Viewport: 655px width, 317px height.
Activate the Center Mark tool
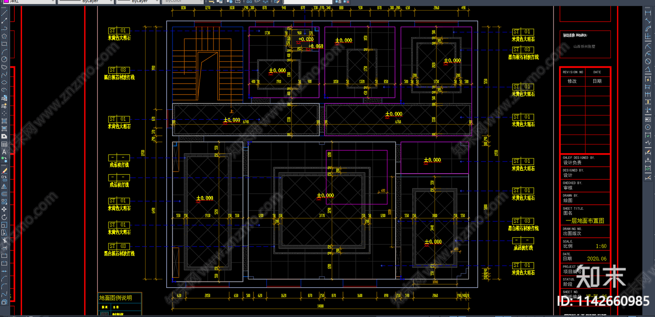click(648, 127)
